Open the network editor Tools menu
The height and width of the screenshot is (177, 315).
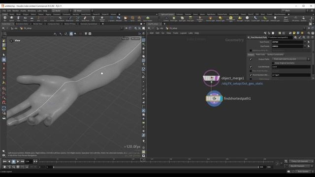coord(176,33)
